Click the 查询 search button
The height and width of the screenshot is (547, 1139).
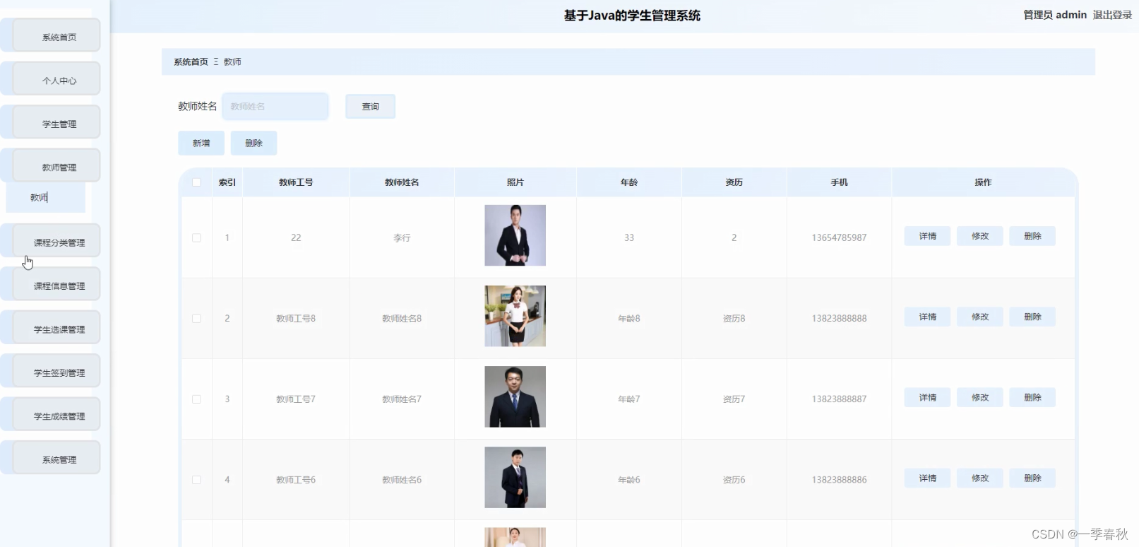(x=370, y=106)
